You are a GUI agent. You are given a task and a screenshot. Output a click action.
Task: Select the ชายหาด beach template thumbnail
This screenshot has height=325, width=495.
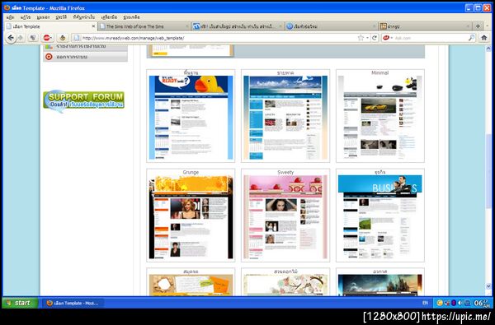point(285,118)
